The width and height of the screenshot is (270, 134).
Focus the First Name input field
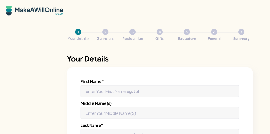[160, 91]
